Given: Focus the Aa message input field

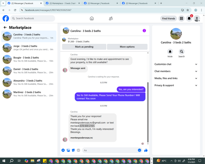Looking at the screenshot, I should (x=109, y=150).
